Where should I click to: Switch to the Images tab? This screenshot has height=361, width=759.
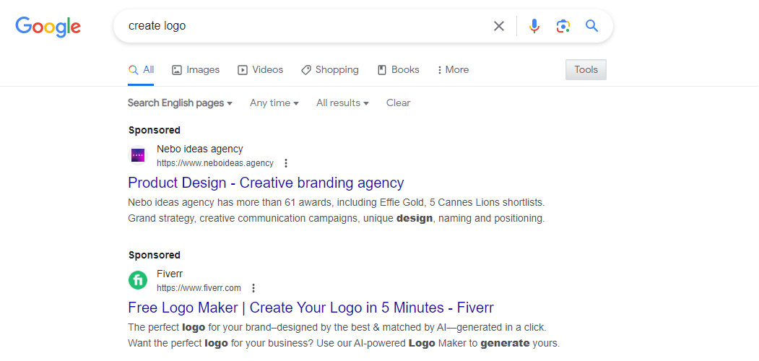196,70
